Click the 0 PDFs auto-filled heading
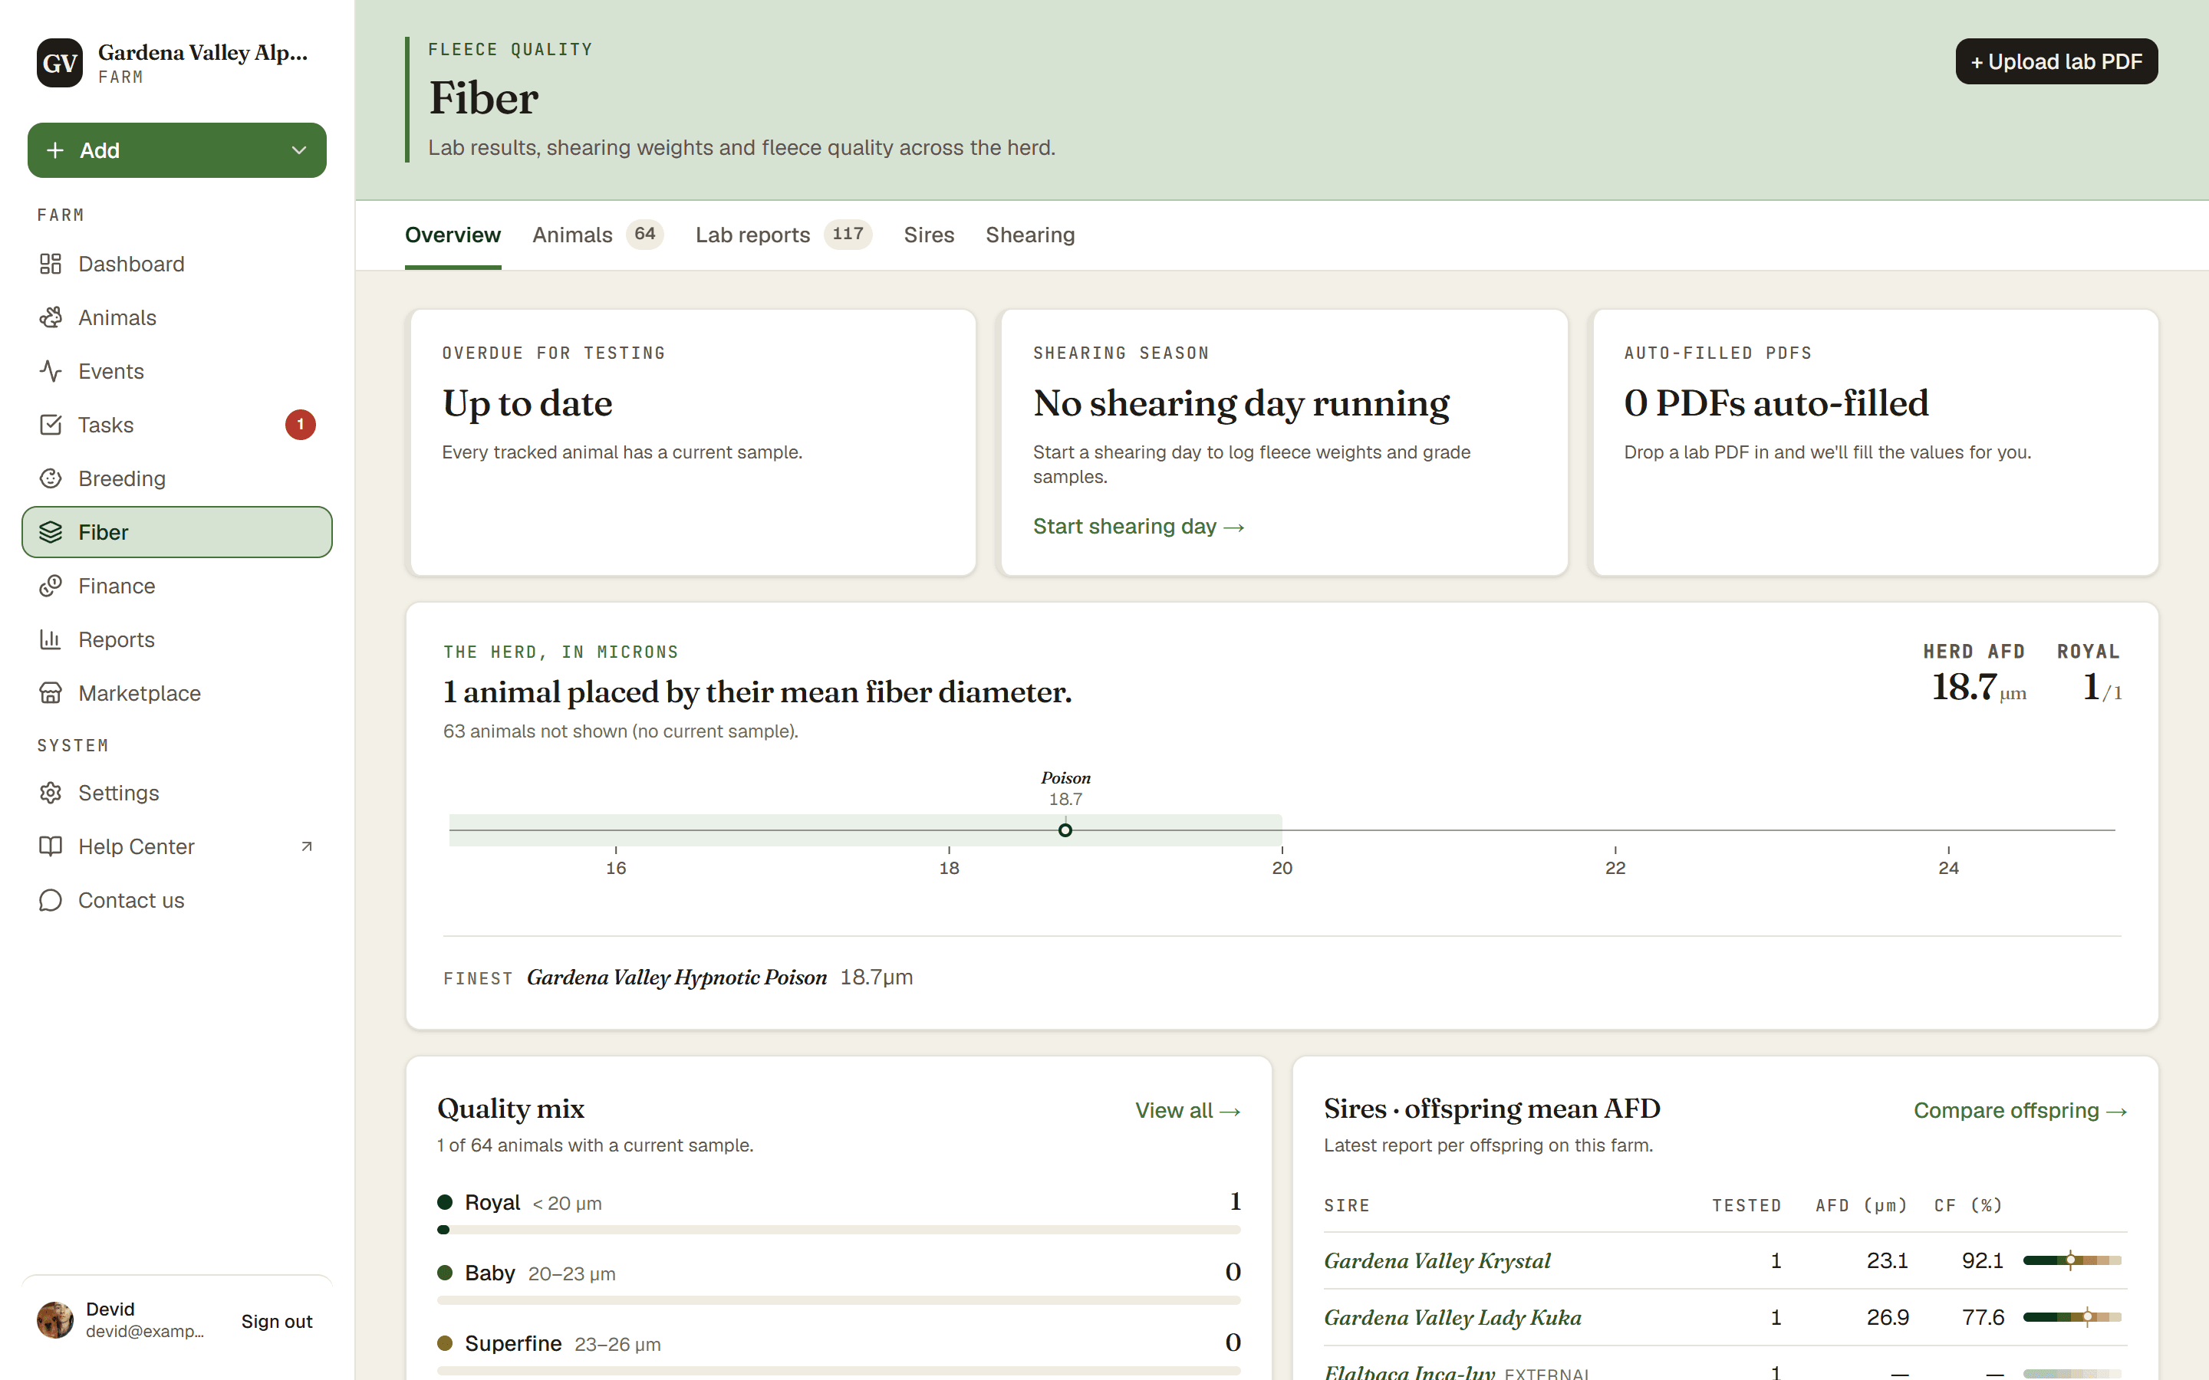 pyautogui.click(x=1776, y=403)
